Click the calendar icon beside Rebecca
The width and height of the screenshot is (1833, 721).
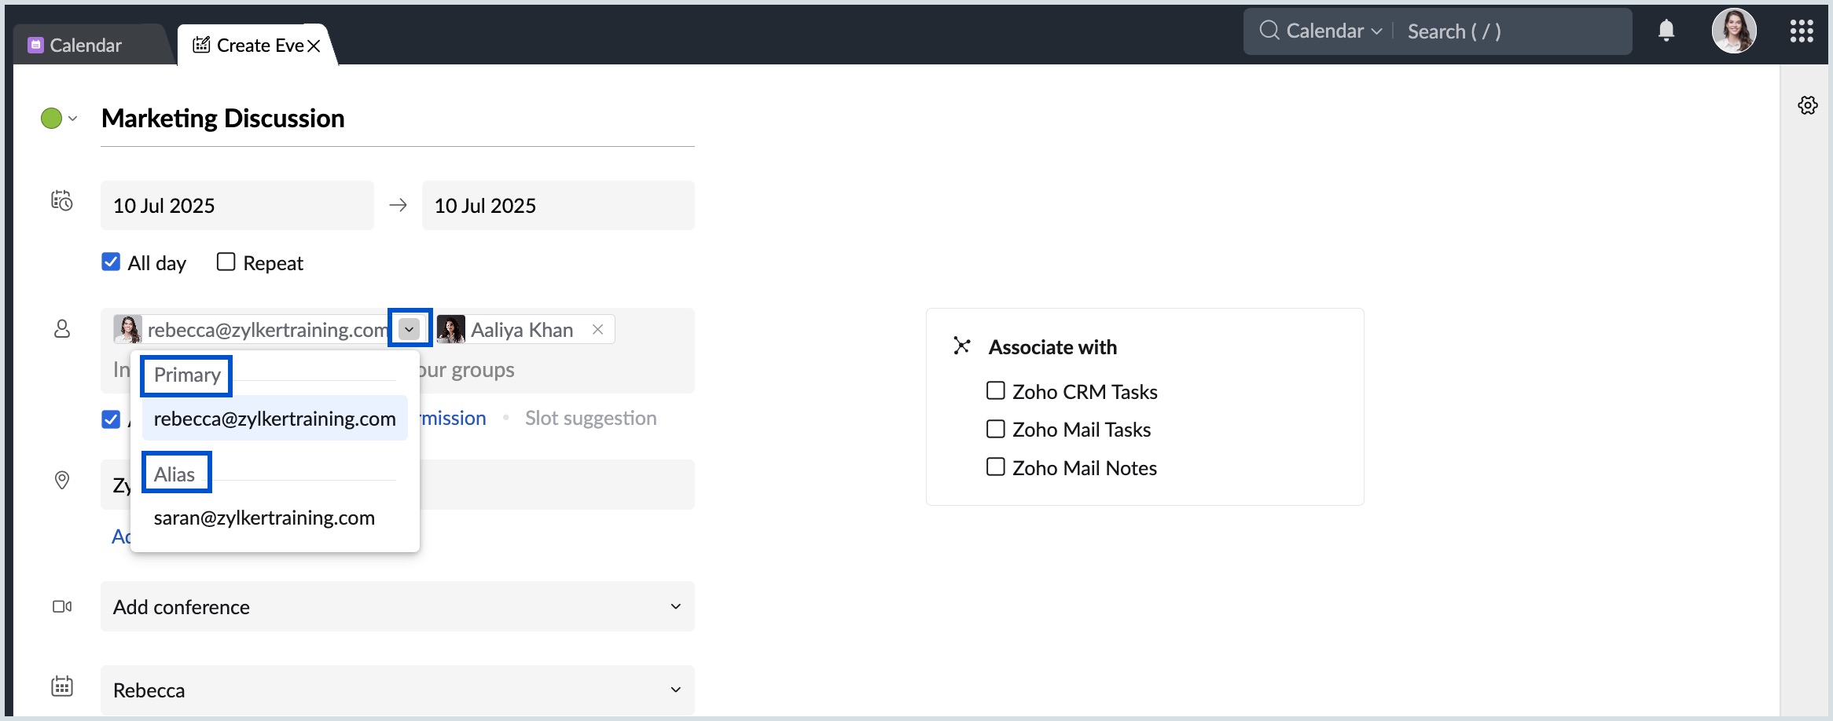point(62,686)
